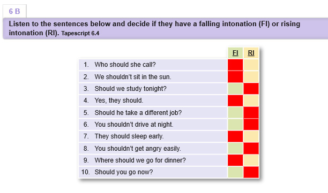Screen dimensions: 328x193
Task: Choose RI for 'You shouldn't get angry easily'
Action: tap(251, 148)
